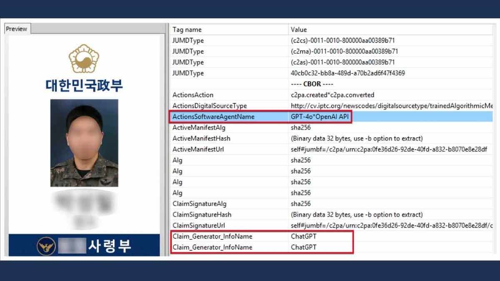The height and width of the screenshot is (281, 500).
Task: Switch to the Preview tab
Action: click(17, 29)
